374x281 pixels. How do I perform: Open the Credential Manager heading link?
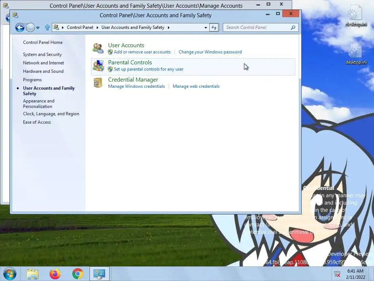[x=133, y=79]
